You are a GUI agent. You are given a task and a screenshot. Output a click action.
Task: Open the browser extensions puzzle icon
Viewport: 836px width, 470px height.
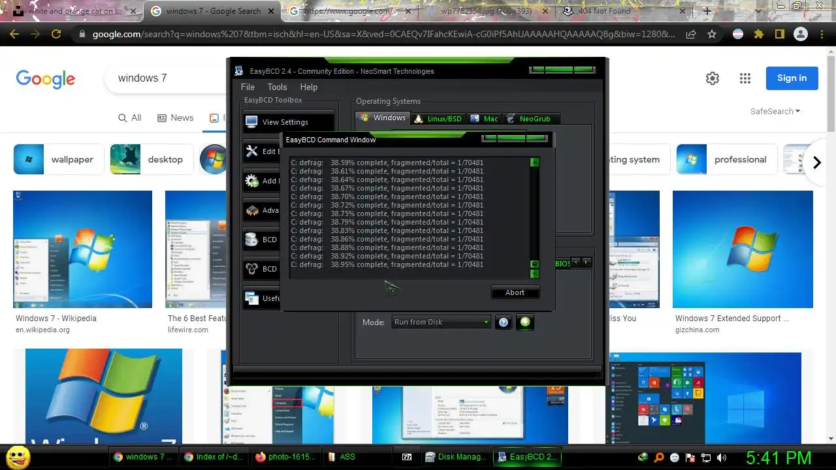(759, 34)
